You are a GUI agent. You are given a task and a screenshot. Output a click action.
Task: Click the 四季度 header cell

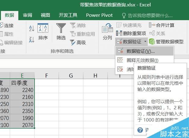[22, 83]
